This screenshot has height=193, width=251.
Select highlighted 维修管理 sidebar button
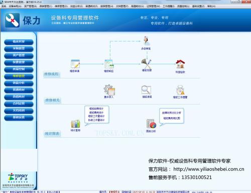(19, 76)
